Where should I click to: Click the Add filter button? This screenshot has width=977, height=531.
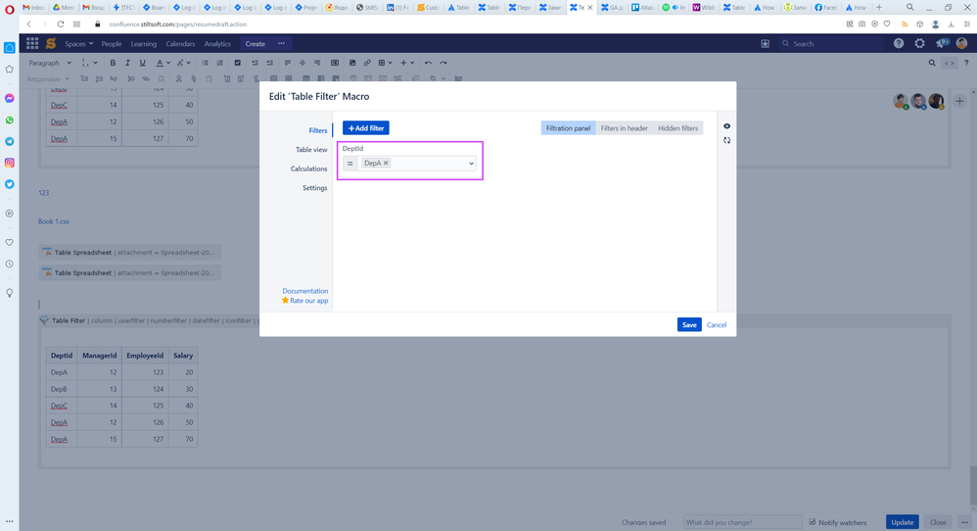(x=366, y=127)
